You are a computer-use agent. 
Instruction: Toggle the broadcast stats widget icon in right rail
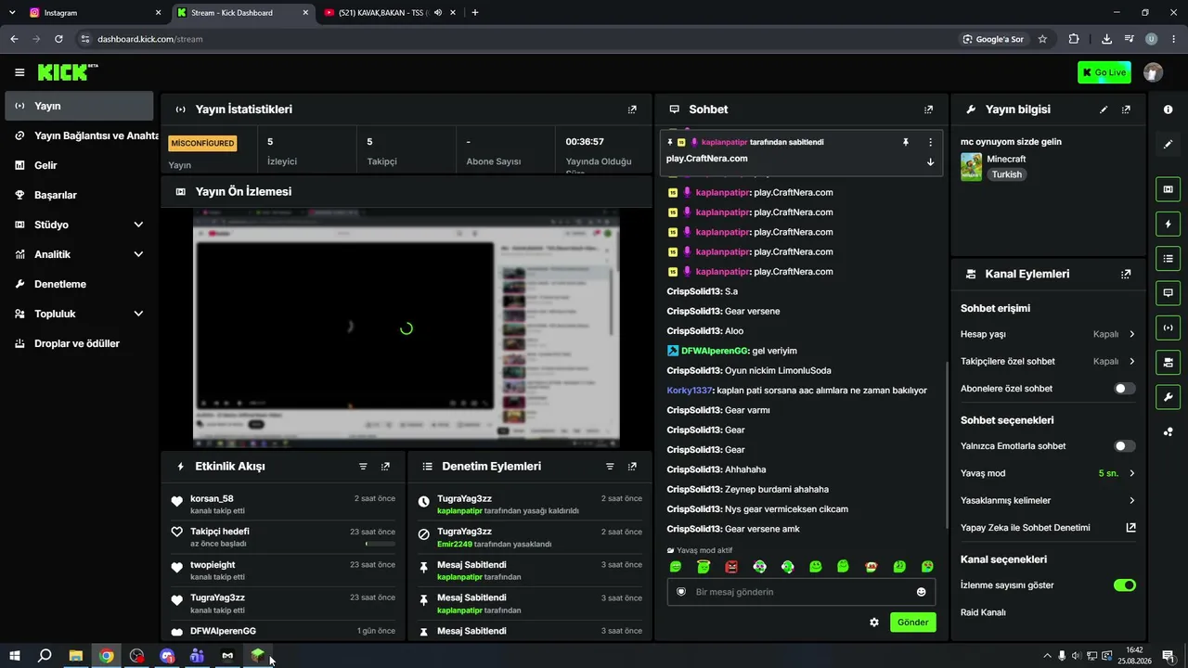[1168, 327]
